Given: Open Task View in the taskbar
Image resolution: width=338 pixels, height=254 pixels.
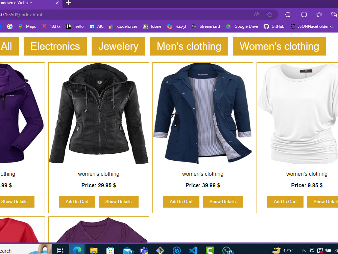Looking at the screenshot, I should (x=60, y=250).
